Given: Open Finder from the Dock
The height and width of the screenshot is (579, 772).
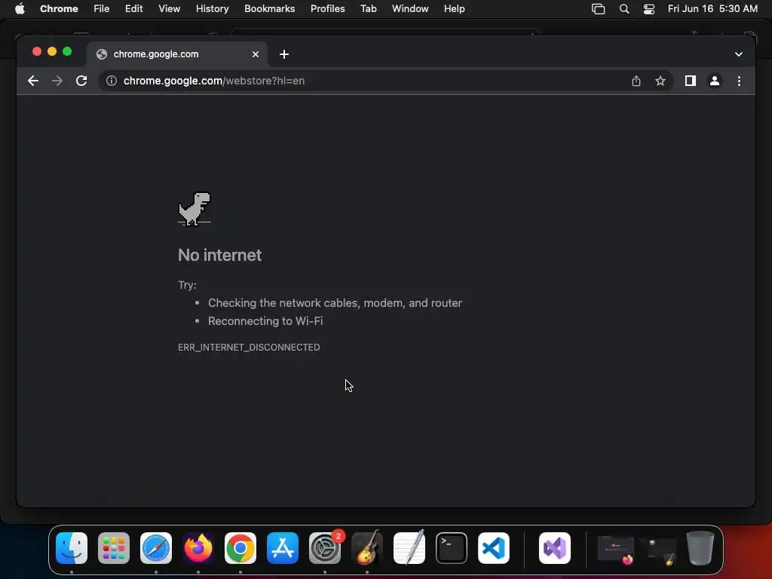Looking at the screenshot, I should [x=72, y=548].
